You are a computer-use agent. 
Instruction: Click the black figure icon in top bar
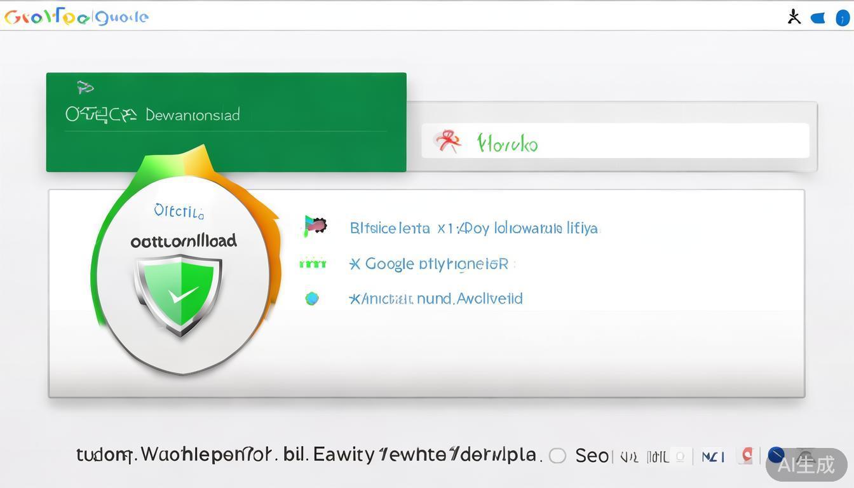click(794, 17)
